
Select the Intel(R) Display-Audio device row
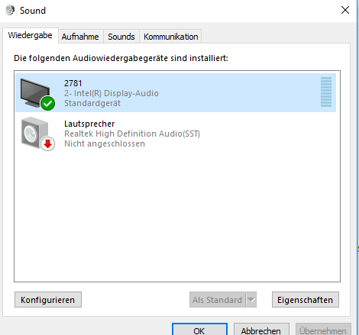point(176,92)
